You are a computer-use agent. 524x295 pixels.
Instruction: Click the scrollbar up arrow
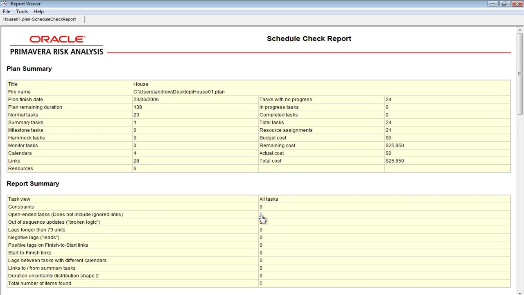pos(520,29)
